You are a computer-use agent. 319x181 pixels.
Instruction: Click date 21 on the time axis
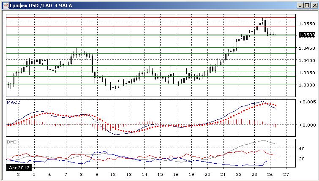pyautogui.click(x=223, y=175)
